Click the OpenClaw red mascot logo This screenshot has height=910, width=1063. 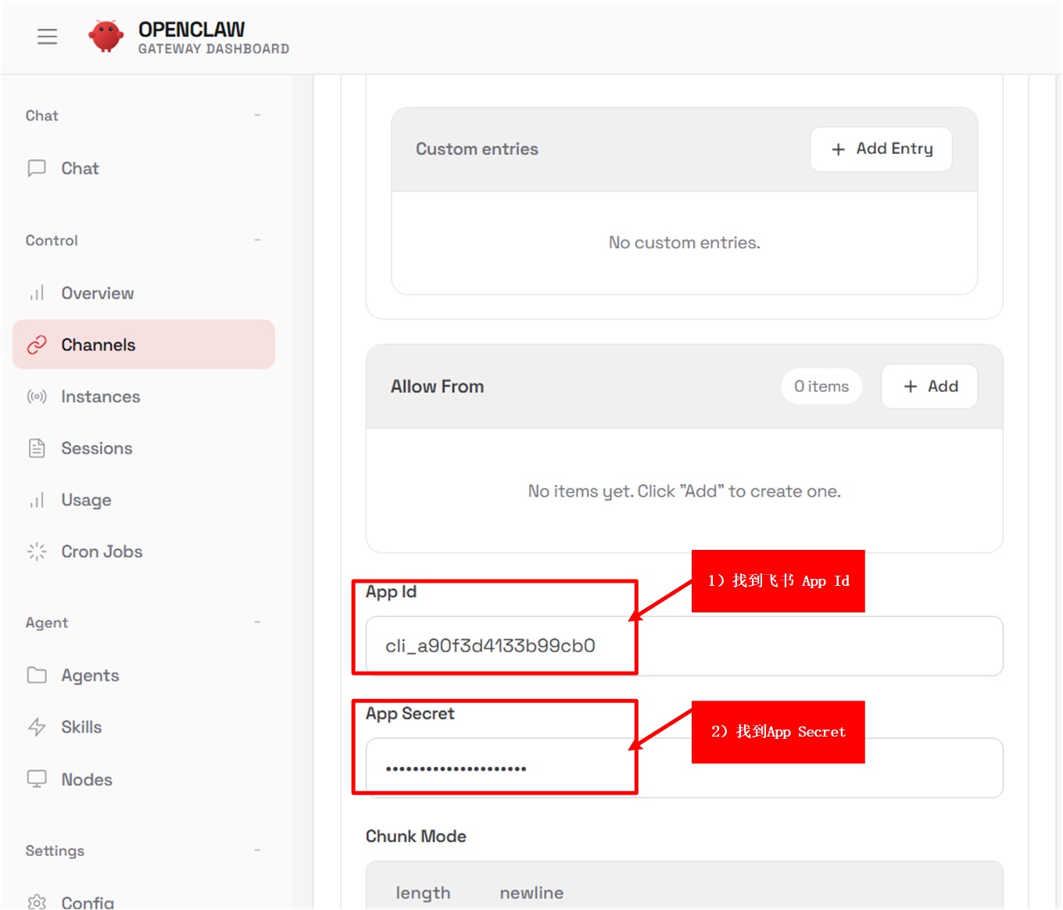tap(106, 36)
